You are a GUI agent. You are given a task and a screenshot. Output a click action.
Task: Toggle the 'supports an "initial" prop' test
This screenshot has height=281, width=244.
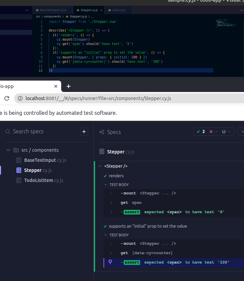[148, 226]
